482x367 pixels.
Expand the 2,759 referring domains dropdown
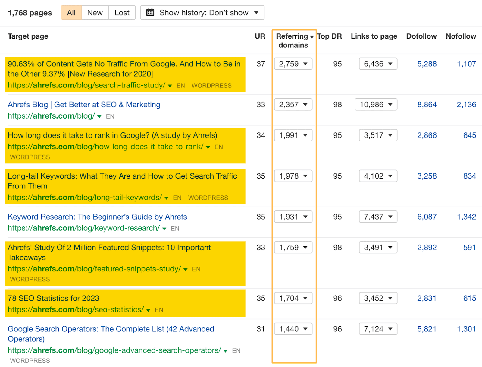305,64
